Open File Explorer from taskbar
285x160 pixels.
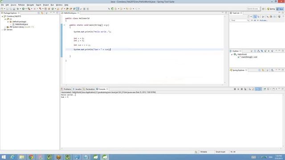22,157
